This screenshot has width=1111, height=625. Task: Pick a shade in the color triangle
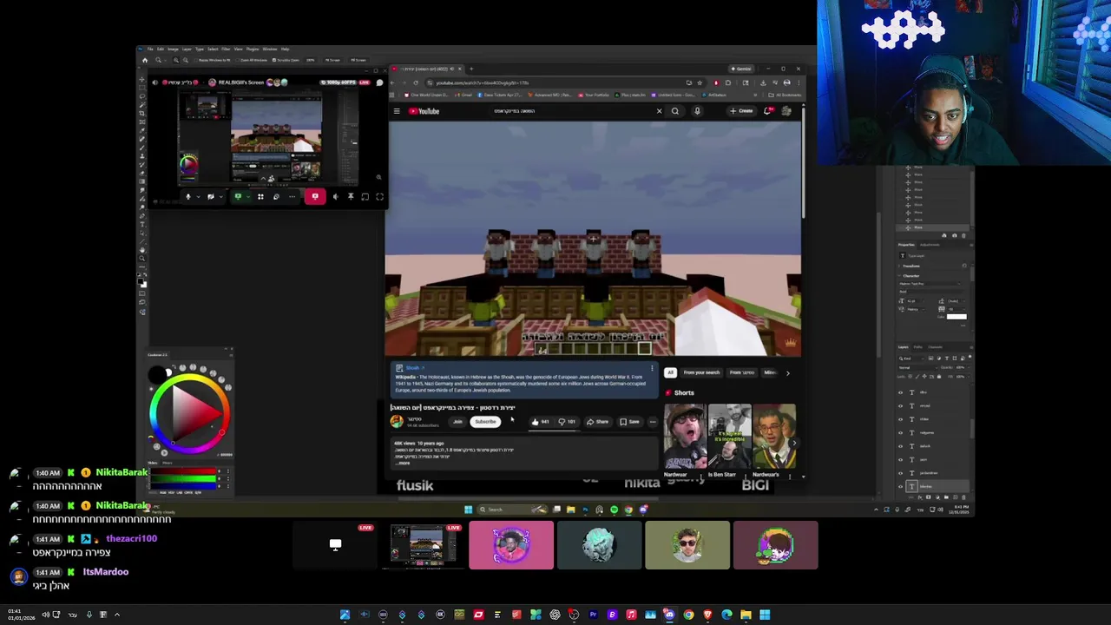(x=187, y=415)
